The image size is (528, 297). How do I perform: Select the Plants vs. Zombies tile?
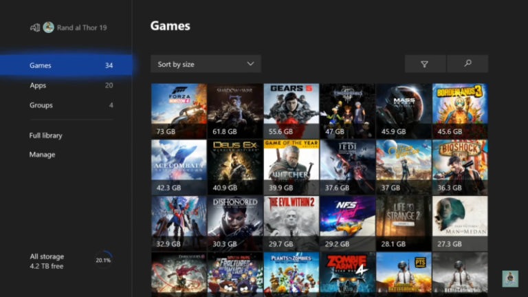click(x=291, y=274)
